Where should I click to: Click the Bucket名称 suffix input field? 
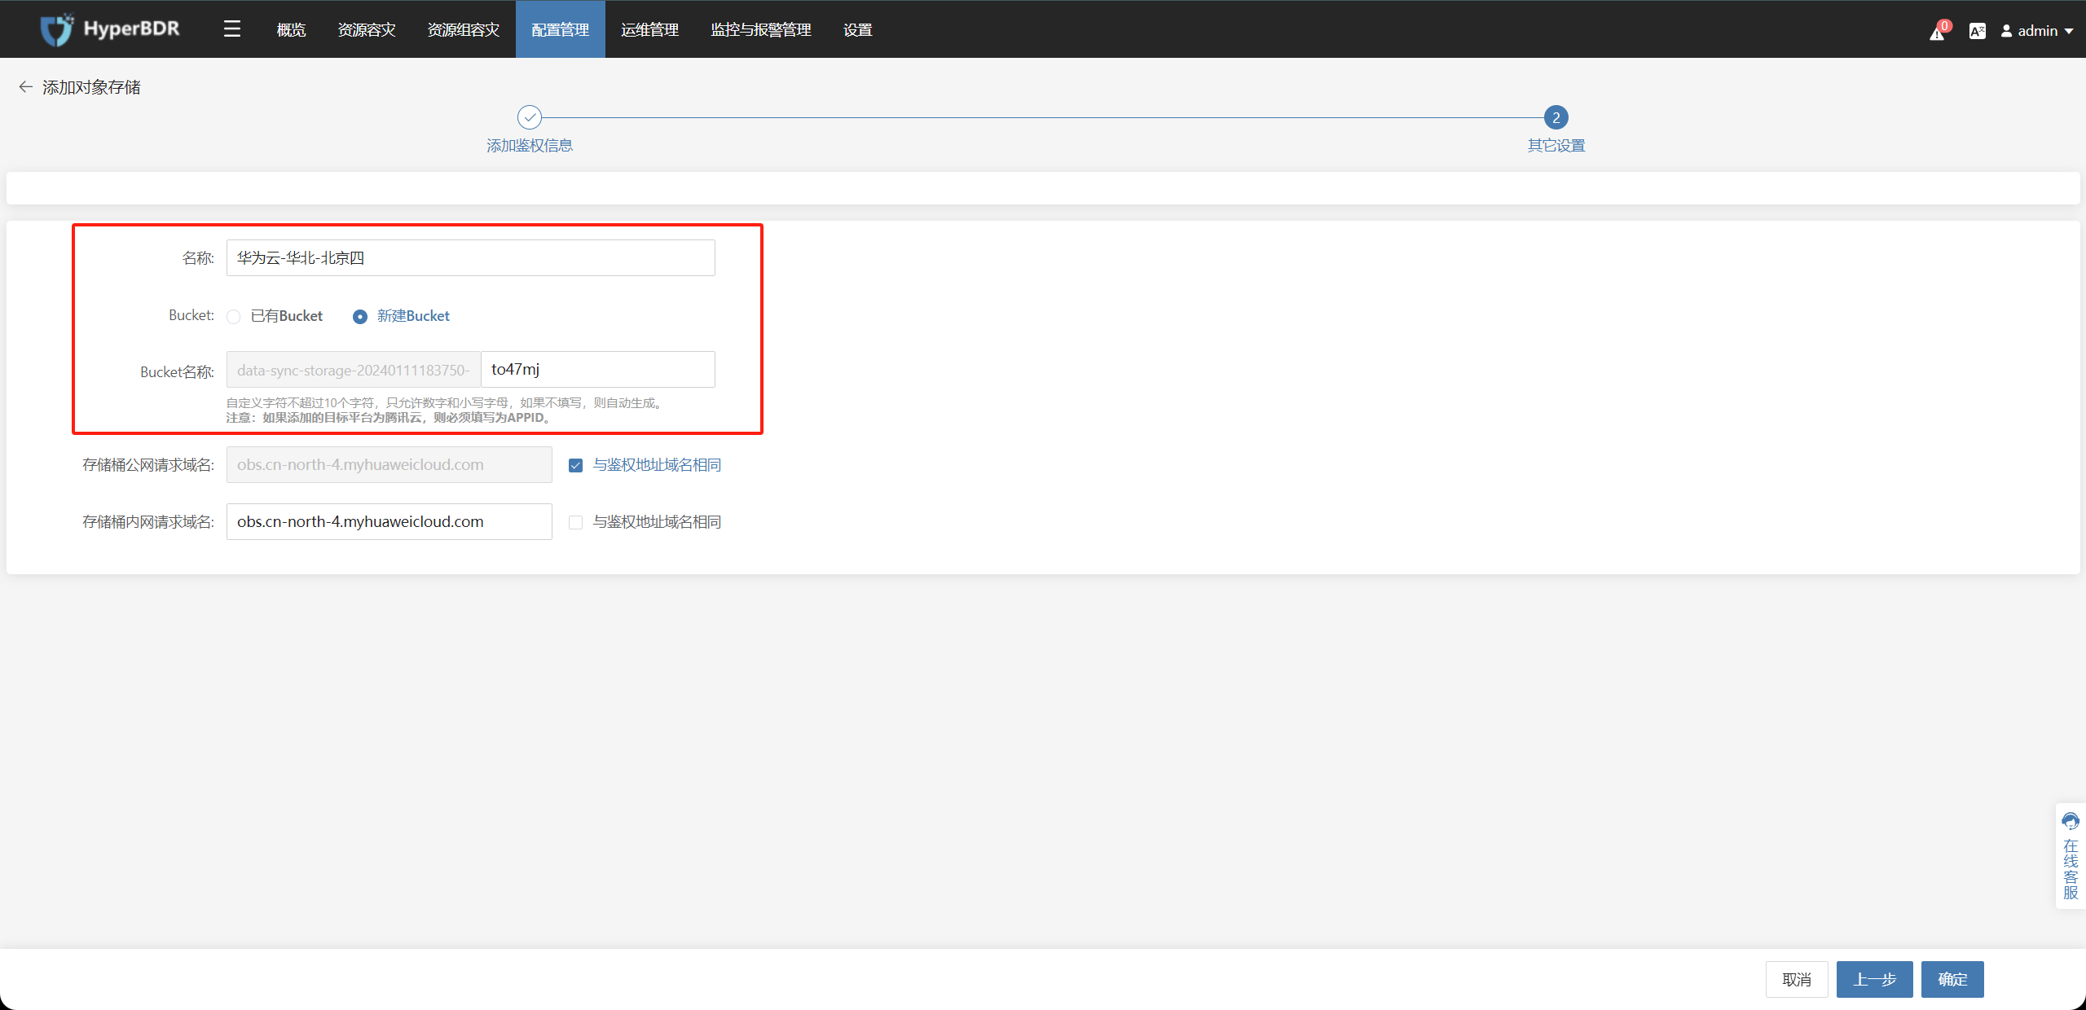pyautogui.click(x=598, y=370)
